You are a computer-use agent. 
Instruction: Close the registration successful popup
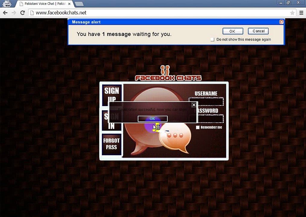point(194,105)
